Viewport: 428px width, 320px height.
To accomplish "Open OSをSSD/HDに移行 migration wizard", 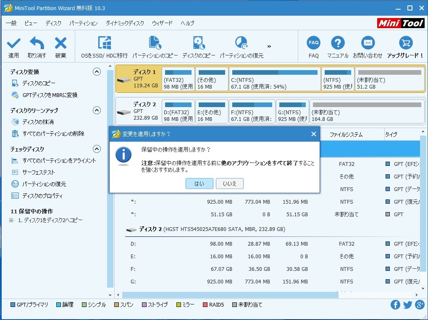I will (x=104, y=43).
